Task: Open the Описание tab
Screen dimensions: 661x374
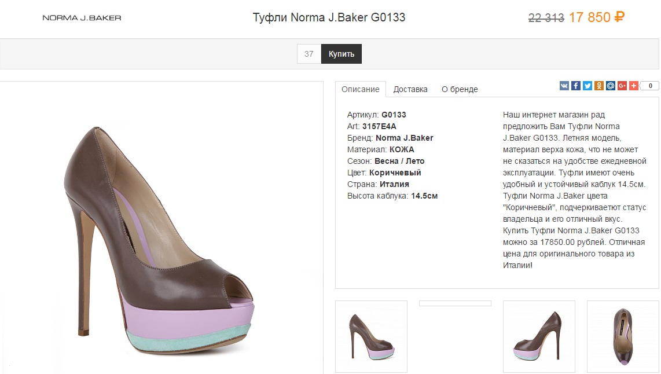Action: [x=361, y=89]
